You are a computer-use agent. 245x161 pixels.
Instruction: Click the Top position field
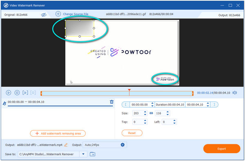point(138,122)
